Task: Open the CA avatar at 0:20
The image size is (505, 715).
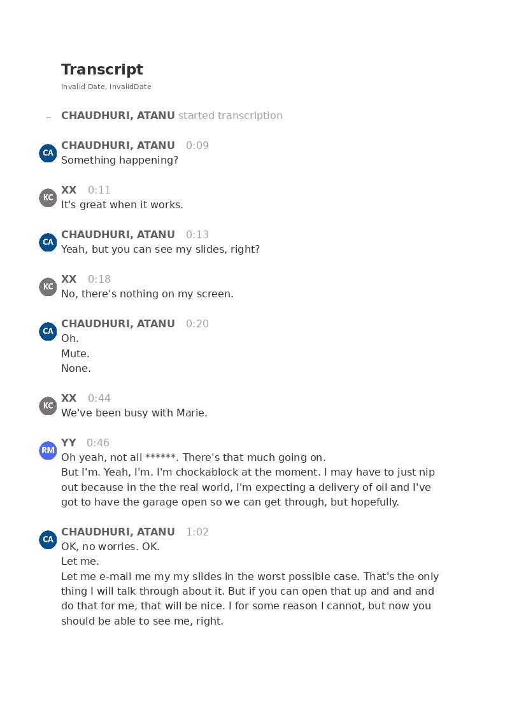Action: (48, 332)
